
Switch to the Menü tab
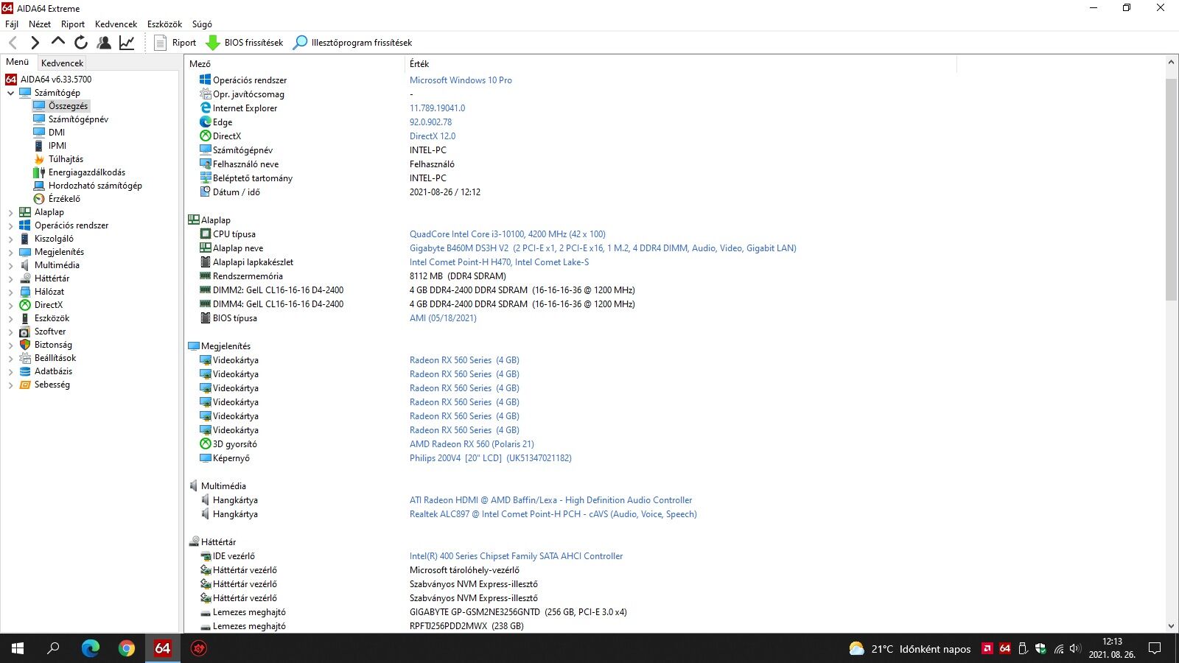[x=18, y=63]
